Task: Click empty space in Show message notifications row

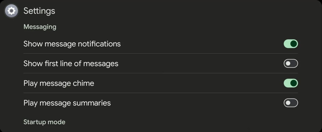Action: click(199, 44)
